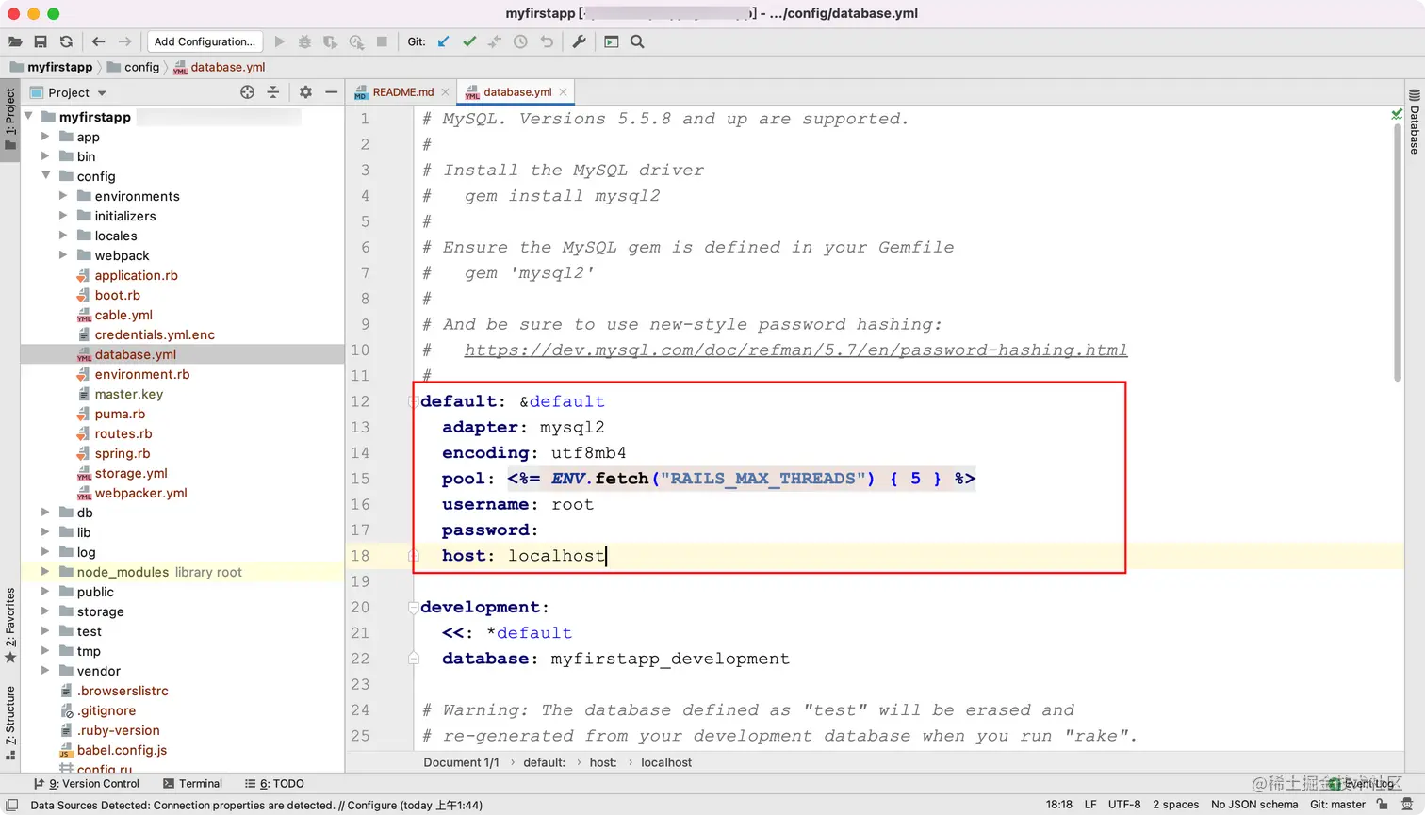Toggle the read-only lock in status bar

click(1382, 805)
